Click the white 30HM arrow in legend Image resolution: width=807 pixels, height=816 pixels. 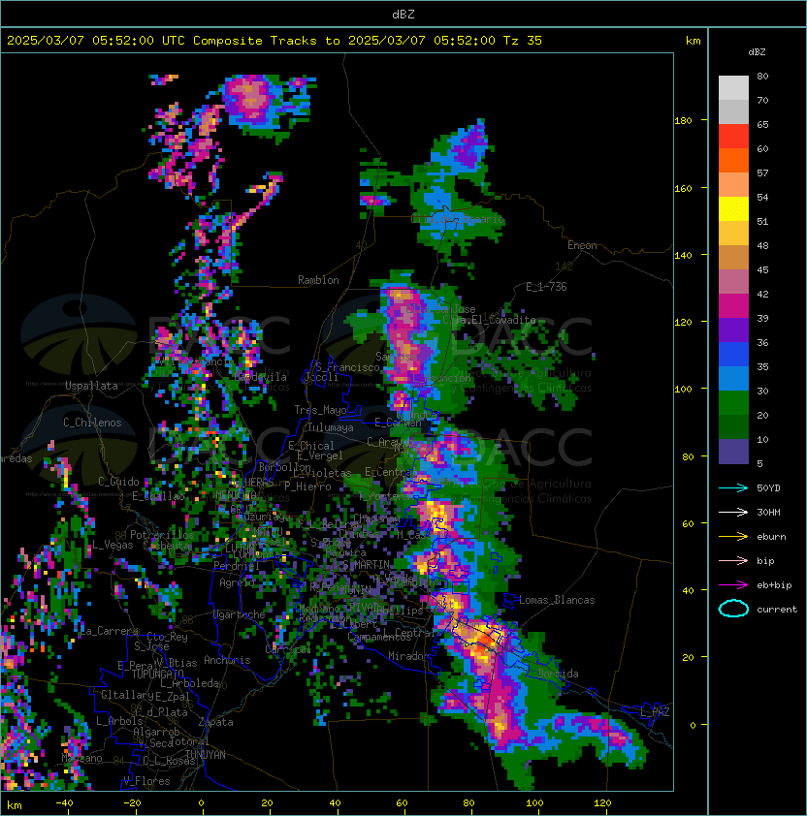733,512
